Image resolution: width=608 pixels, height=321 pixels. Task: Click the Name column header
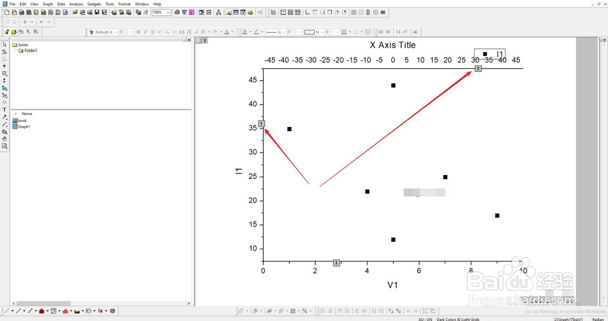(27, 114)
